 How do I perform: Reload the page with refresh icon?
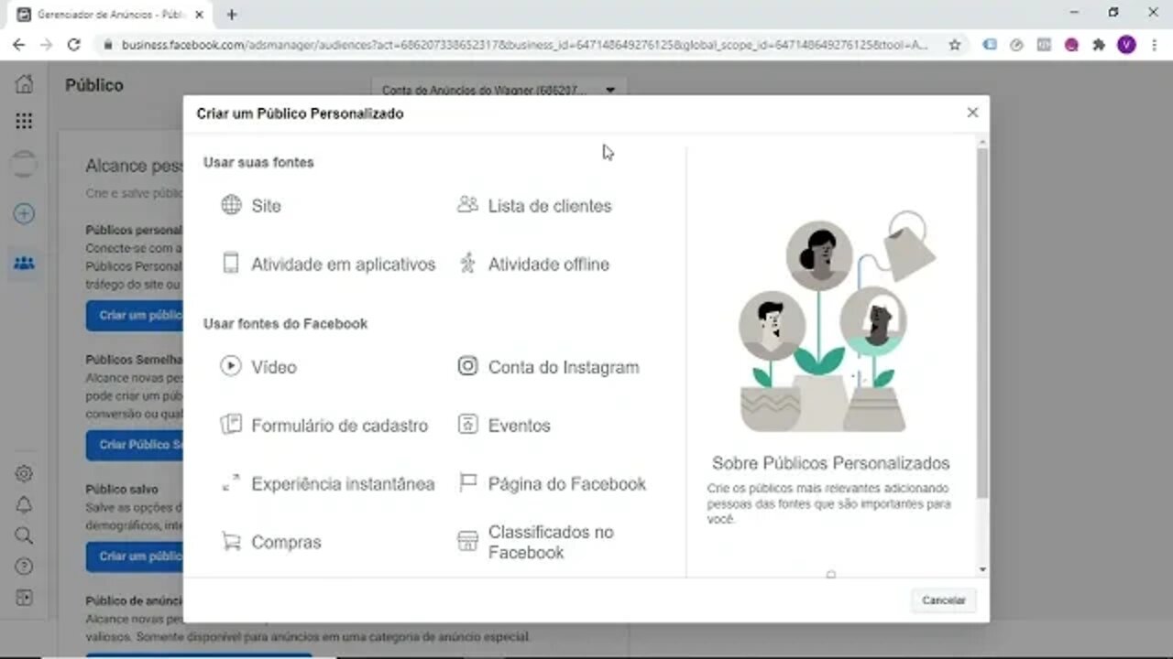[x=74, y=44]
